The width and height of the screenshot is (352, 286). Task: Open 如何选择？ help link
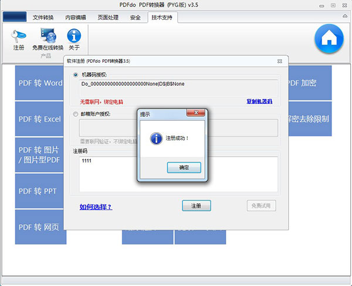click(96, 207)
